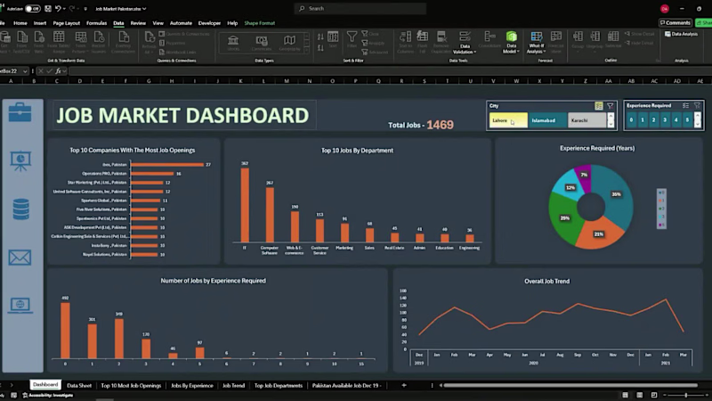Image resolution: width=712 pixels, height=401 pixels.
Task: Switch to Shape Format tab
Action: [260, 23]
